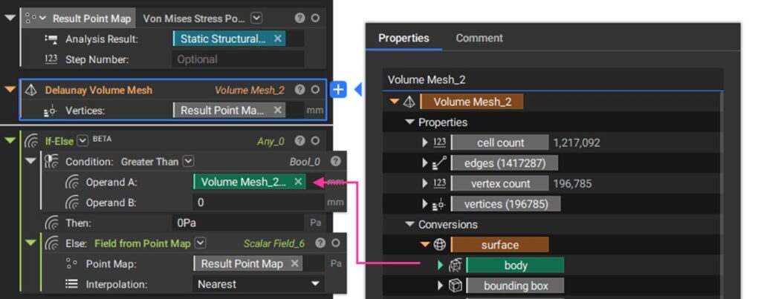Click help icon on Result Point Map block
The image size is (761, 299).
tap(300, 19)
